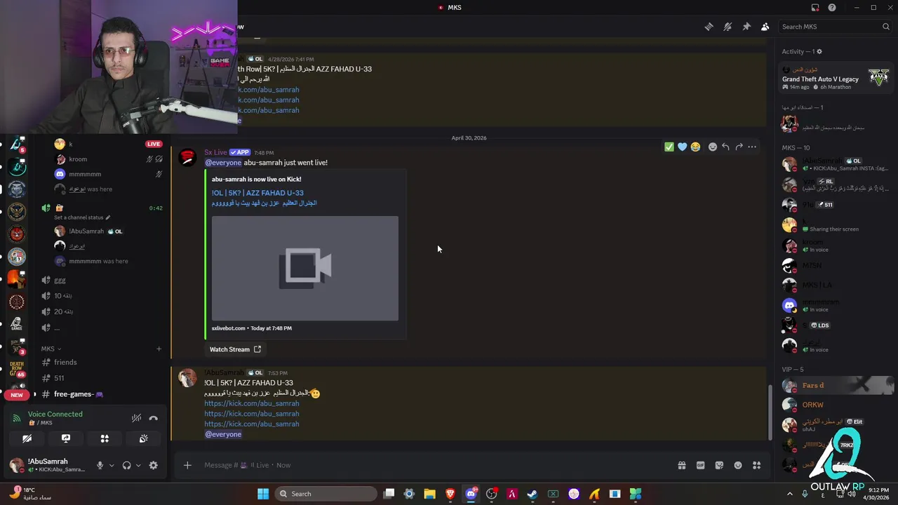Open the Death Row server icon
Image resolution: width=898 pixels, height=505 pixels.
point(17,368)
